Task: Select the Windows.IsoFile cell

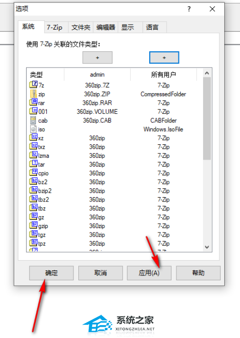Action: point(163,129)
